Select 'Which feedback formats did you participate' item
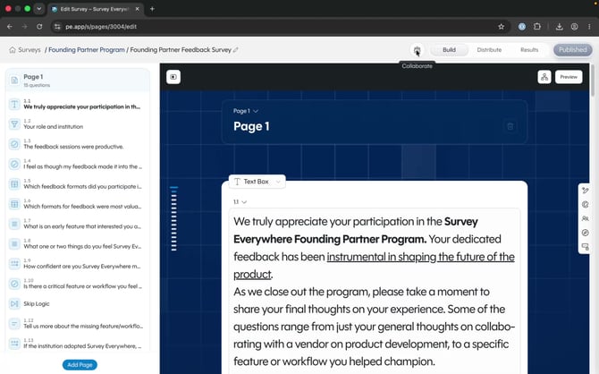 (x=82, y=187)
